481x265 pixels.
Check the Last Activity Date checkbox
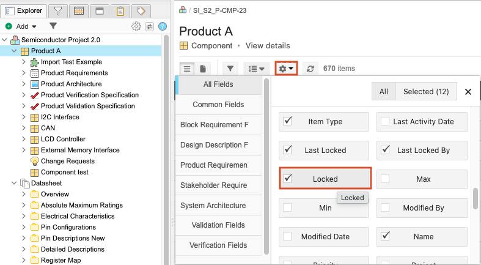[x=384, y=121]
